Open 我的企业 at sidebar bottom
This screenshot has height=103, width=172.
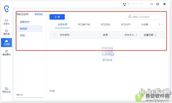(7, 90)
